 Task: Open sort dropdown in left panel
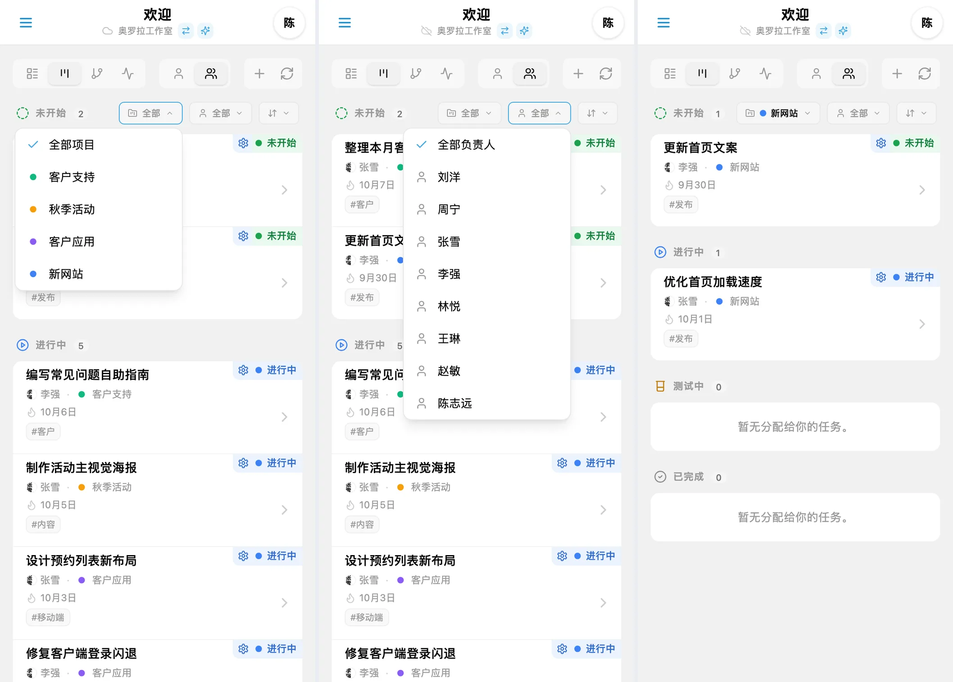tap(279, 113)
